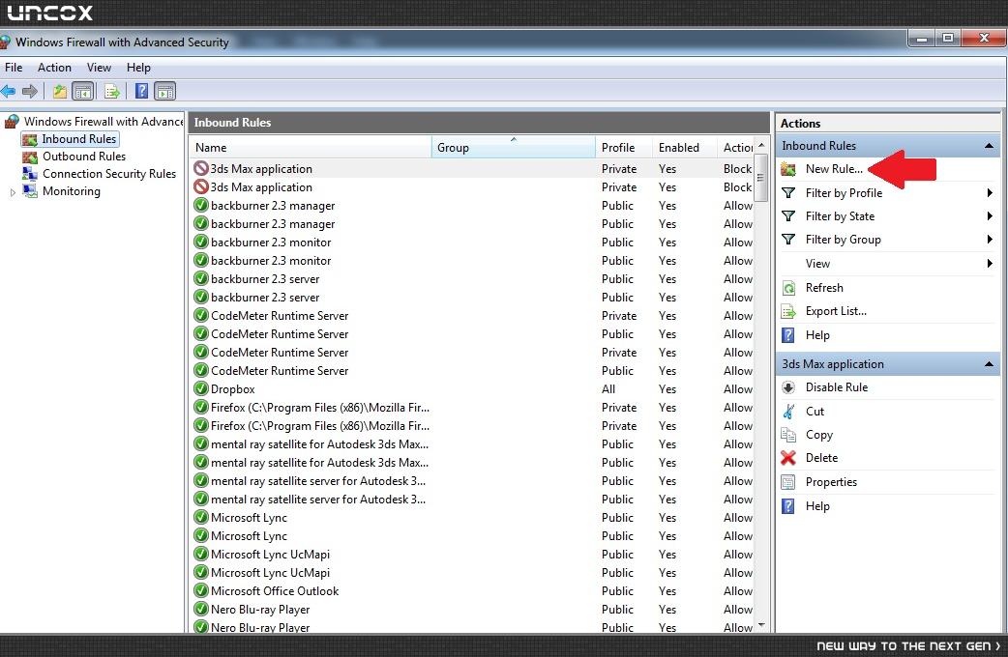Select the first Nero Blu-ray Player rule
This screenshot has height=657, width=1008.
pos(472,610)
